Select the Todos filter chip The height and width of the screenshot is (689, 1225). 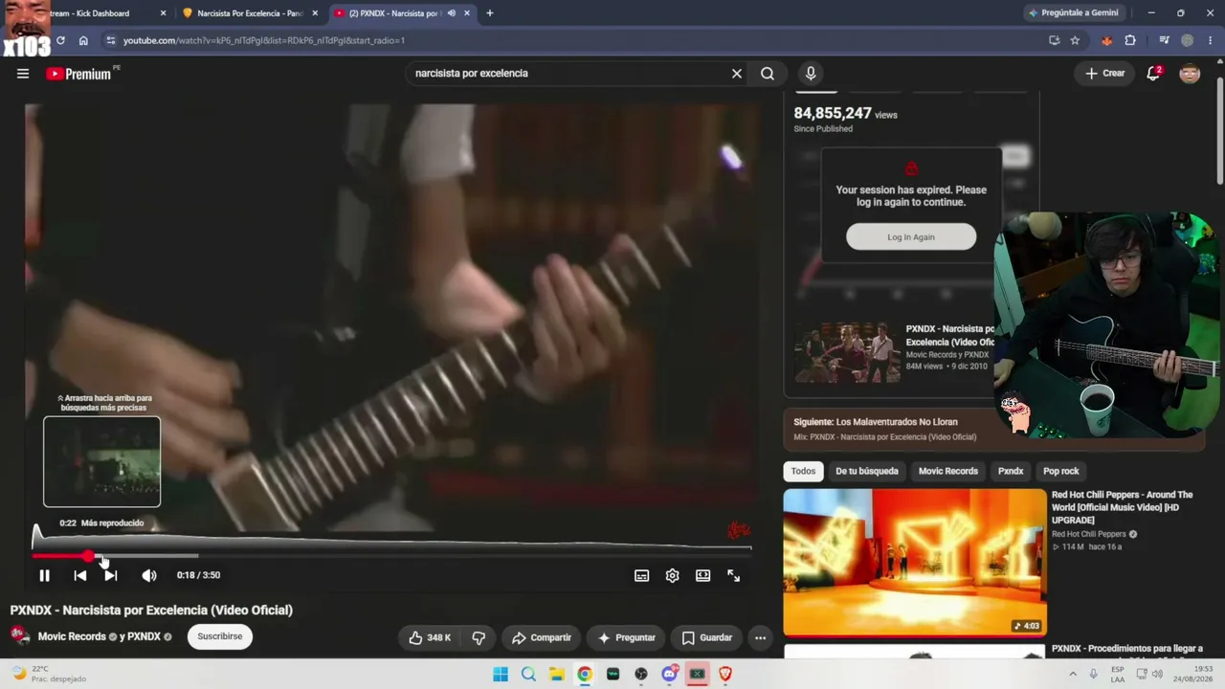(803, 471)
